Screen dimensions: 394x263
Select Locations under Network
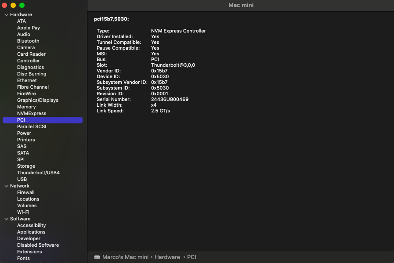pos(28,199)
